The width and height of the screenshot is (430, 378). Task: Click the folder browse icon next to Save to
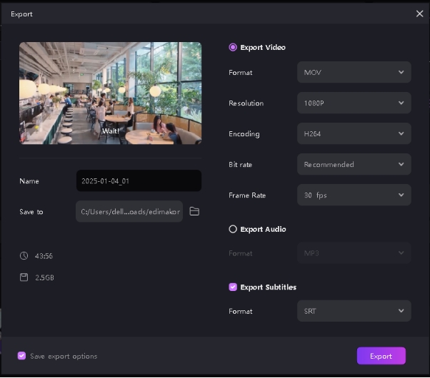click(x=194, y=212)
